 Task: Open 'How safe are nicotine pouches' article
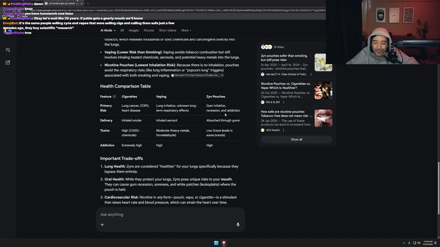click(287, 114)
